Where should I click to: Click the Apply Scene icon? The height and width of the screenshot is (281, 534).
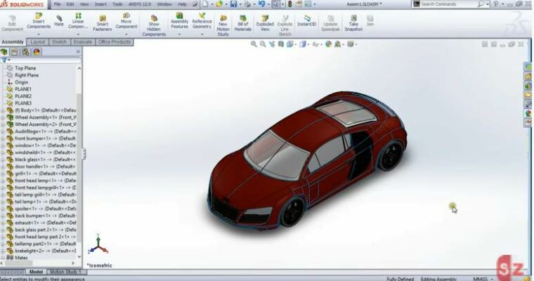[337, 44]
